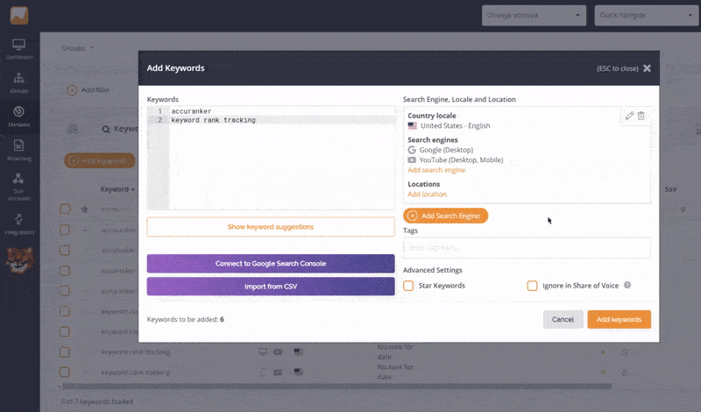The height and width of the screenshot is (412, 701).
Task: Edit the country locale with pencil icon
Action: [x=629, y=116]
